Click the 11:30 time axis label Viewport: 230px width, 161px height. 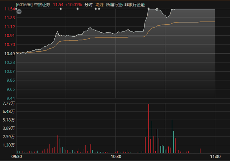(215, 157)
